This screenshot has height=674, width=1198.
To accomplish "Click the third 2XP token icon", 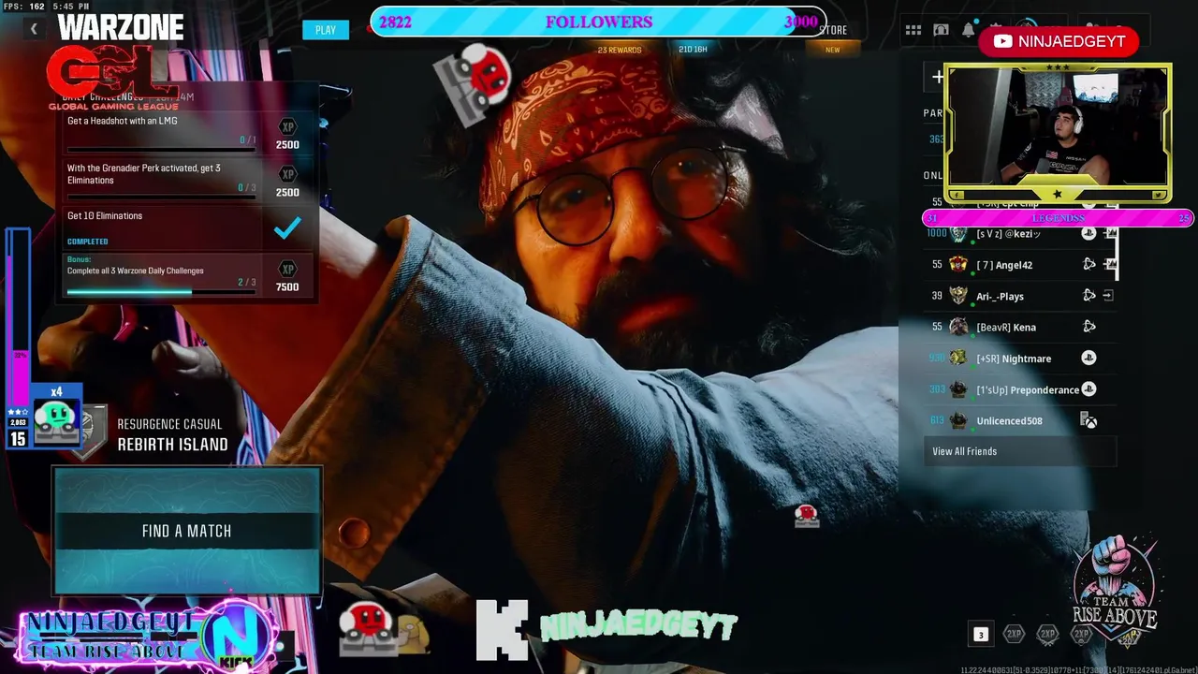I will coord(1082,634).
